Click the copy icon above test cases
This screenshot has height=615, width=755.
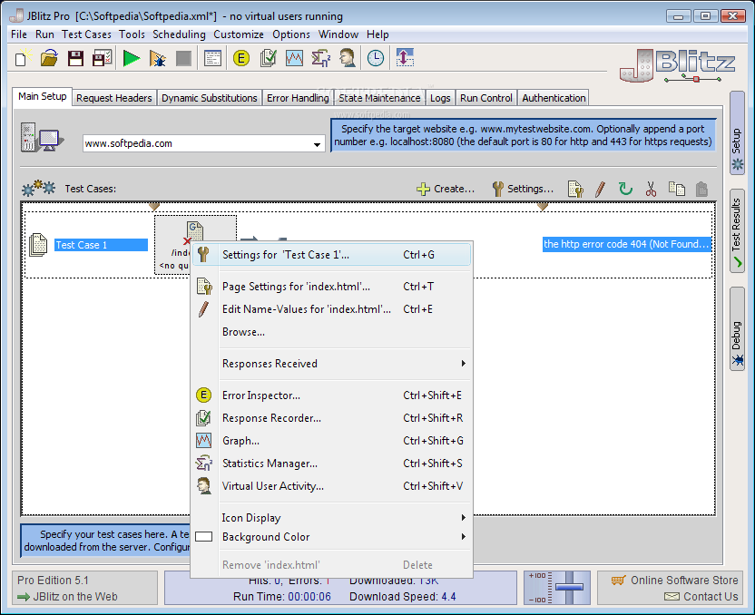[x=677, y=189]
